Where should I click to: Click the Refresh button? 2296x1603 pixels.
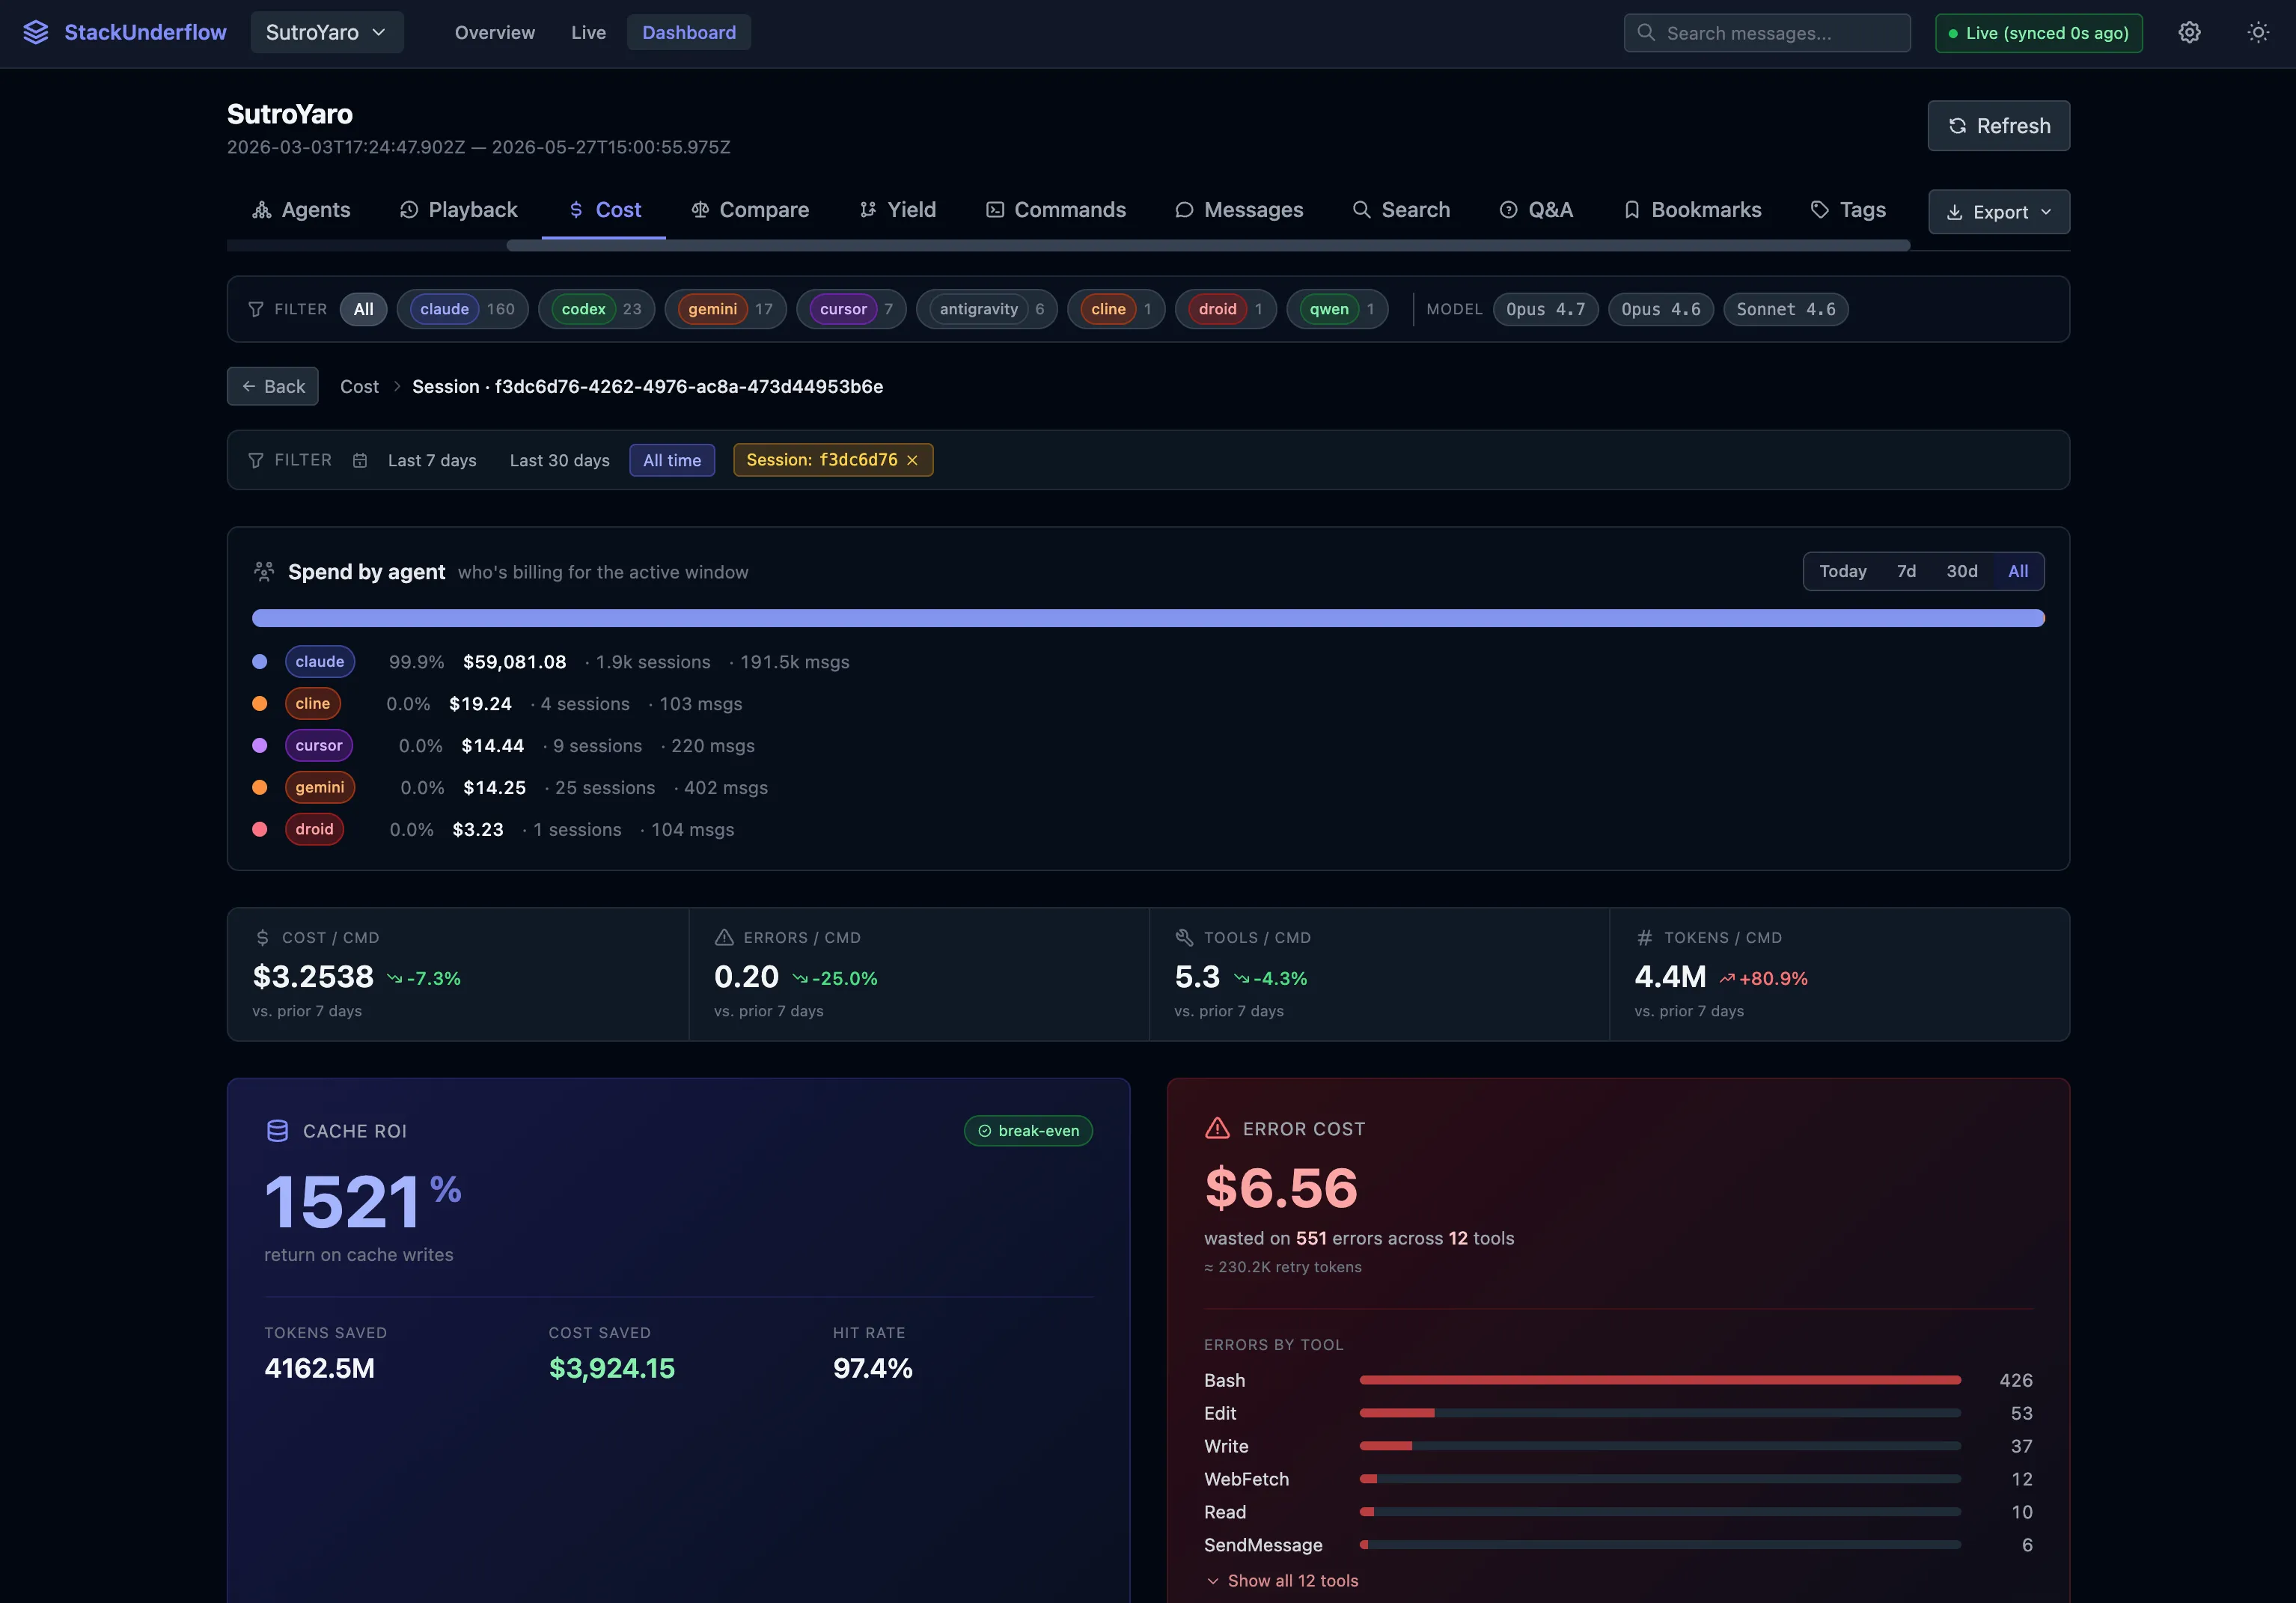click(x=1998, y=126)
